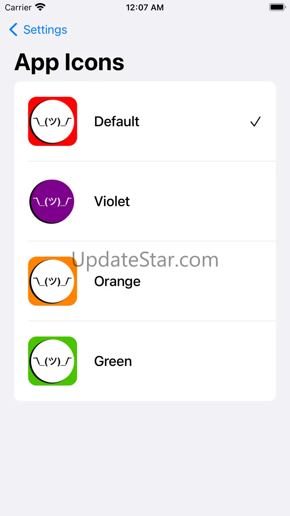The height and width of the screenshot is (516, 290).
Task: Click the App Icons page title
Action: (69, 62)
